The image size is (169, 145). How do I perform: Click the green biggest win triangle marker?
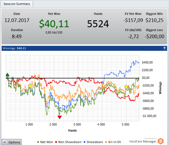point(7,75)
